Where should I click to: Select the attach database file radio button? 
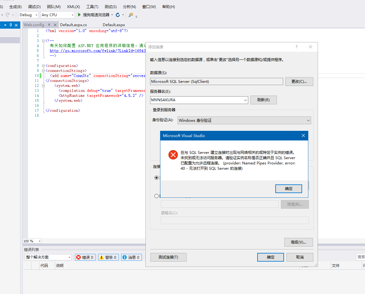157,196
